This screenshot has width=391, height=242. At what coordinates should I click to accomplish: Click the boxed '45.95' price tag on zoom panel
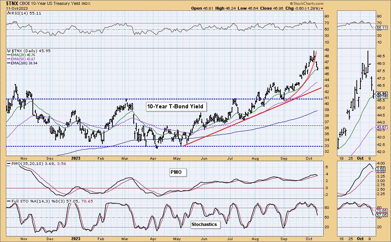(x=382, y=94)
